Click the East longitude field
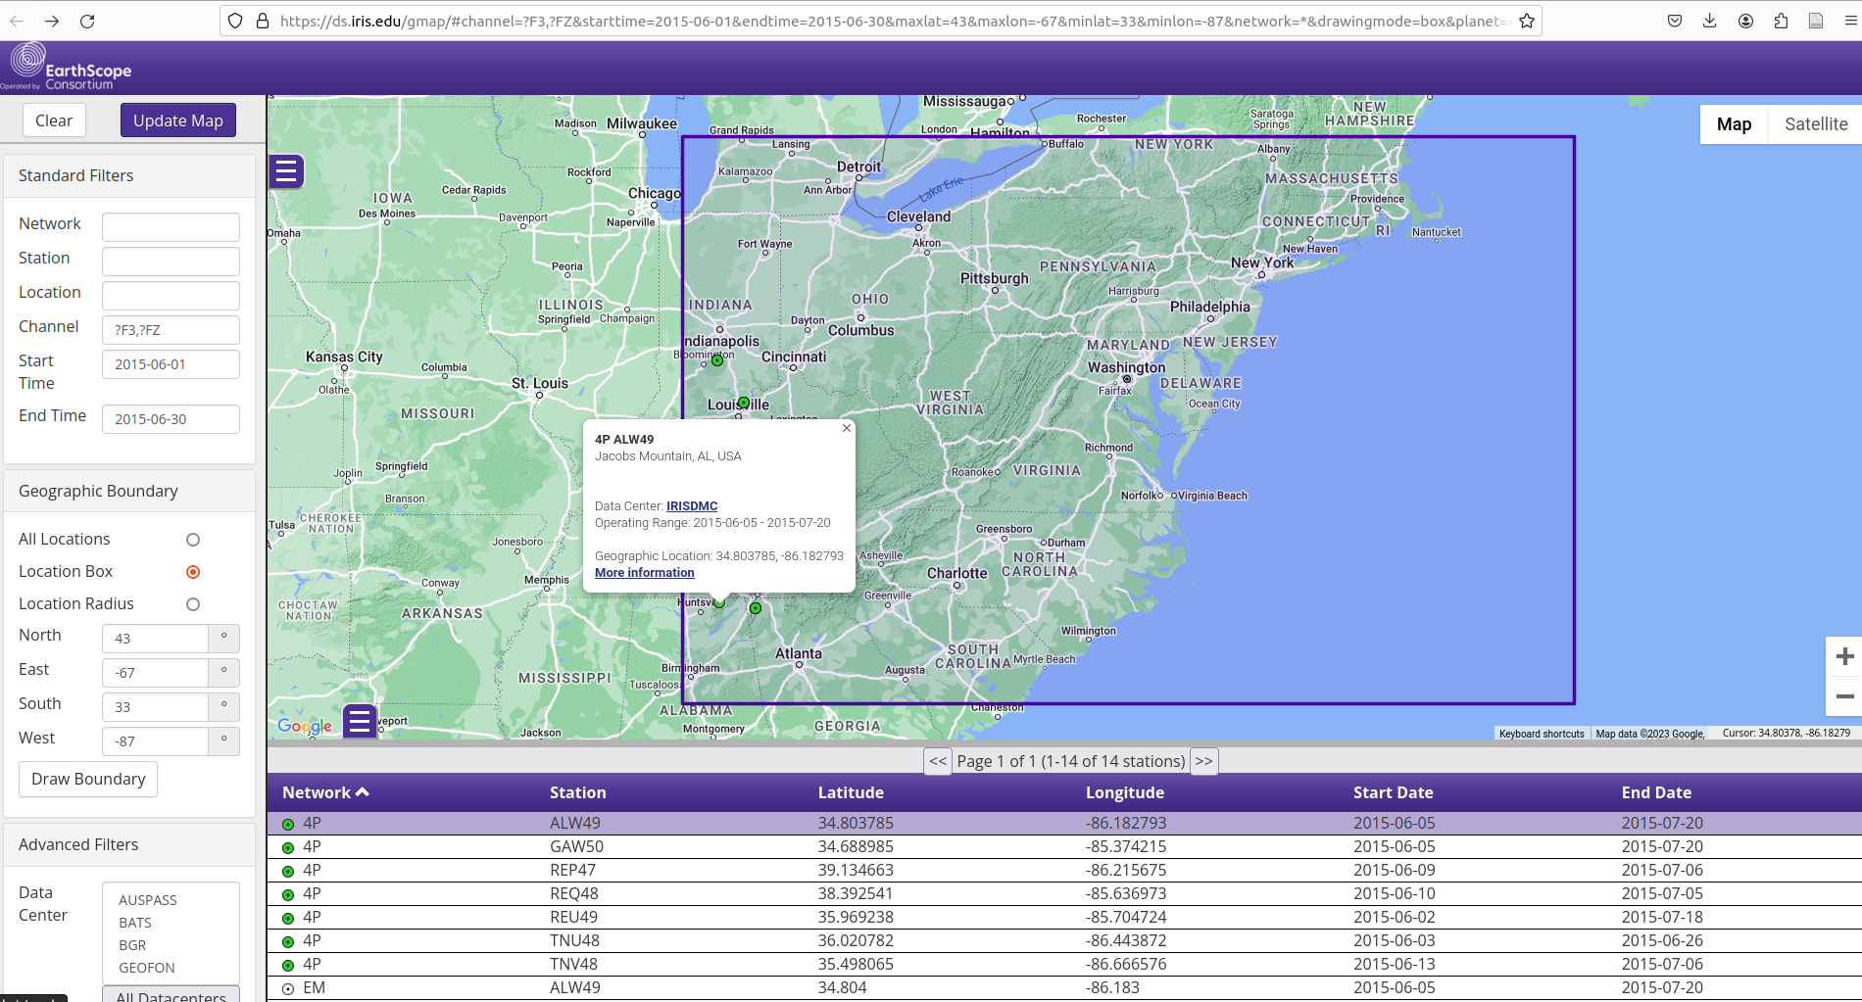The image size is (1862, 1002). point(155,673)
